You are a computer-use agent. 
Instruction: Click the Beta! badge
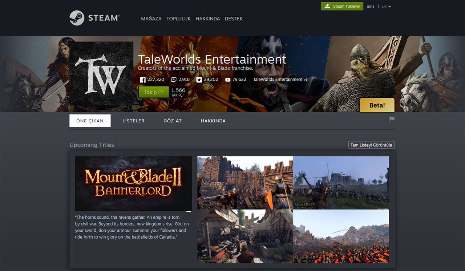pos(377,105)
